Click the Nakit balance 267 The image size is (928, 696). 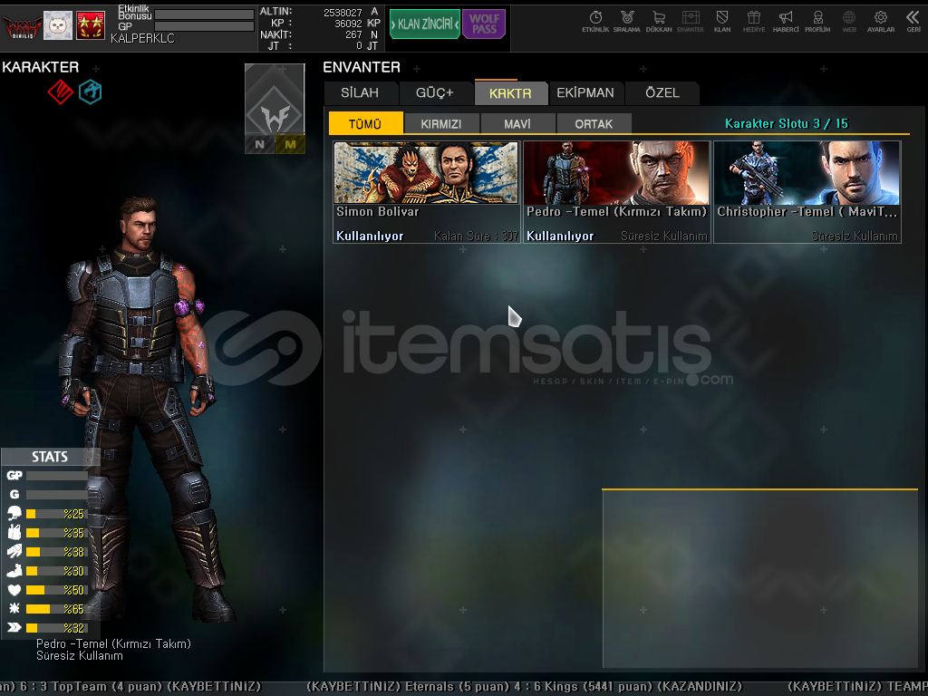click(354, 35)
